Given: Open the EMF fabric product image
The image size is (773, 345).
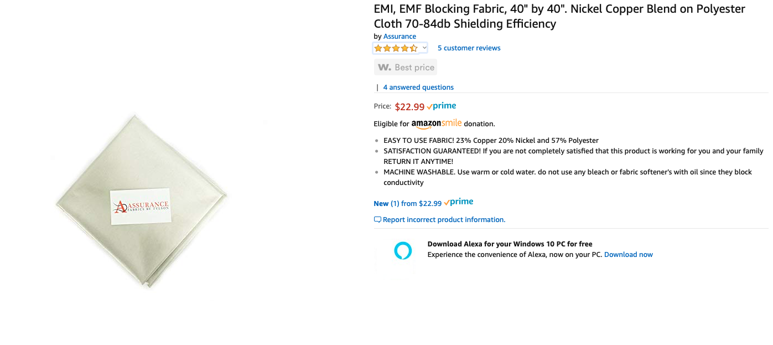Looking at the screenshot, I should [142, 200].
